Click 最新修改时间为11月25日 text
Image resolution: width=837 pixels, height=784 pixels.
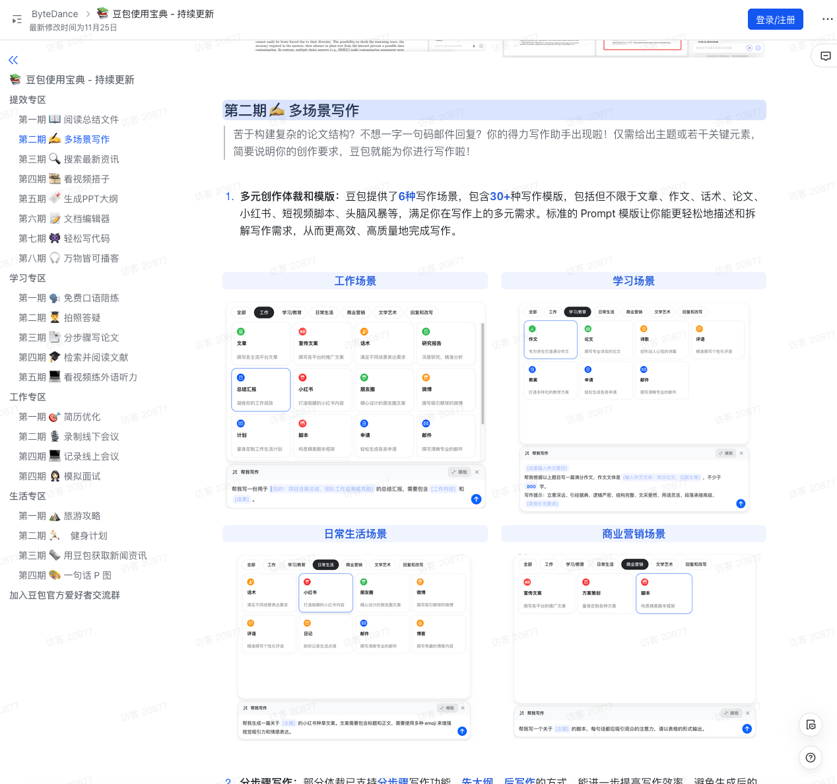click(73, 28)
